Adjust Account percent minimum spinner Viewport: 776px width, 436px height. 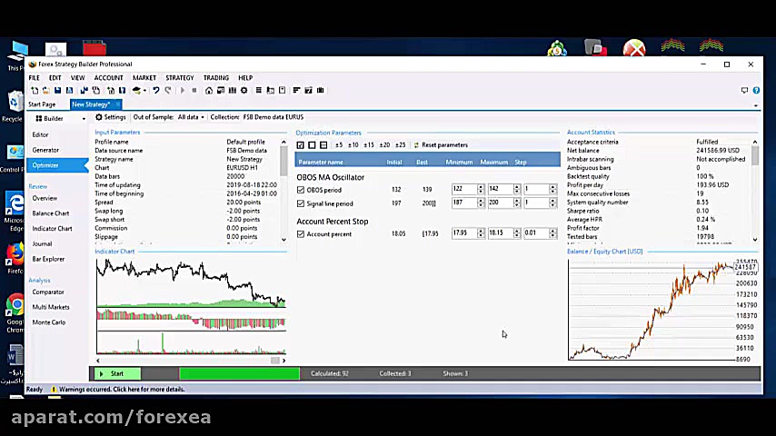click(481, 233)
